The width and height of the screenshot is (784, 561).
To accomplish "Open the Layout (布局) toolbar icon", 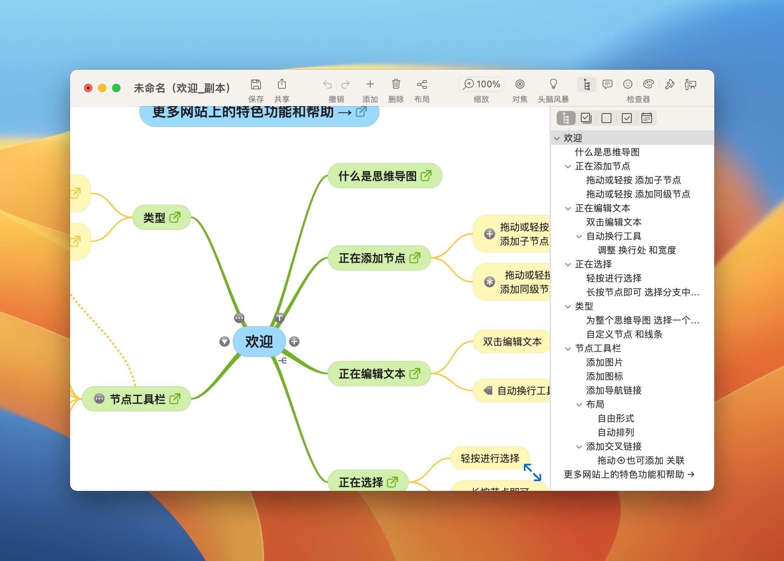I will point(422,84).
